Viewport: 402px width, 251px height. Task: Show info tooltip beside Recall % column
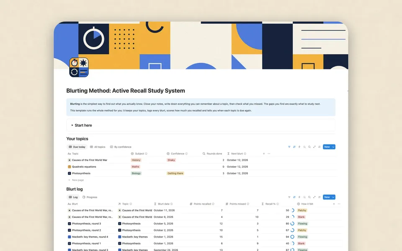pyautogui.click(x=278, y=204)
